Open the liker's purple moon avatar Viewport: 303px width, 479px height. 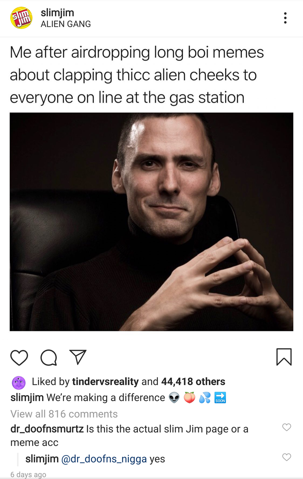click(19, 382)
